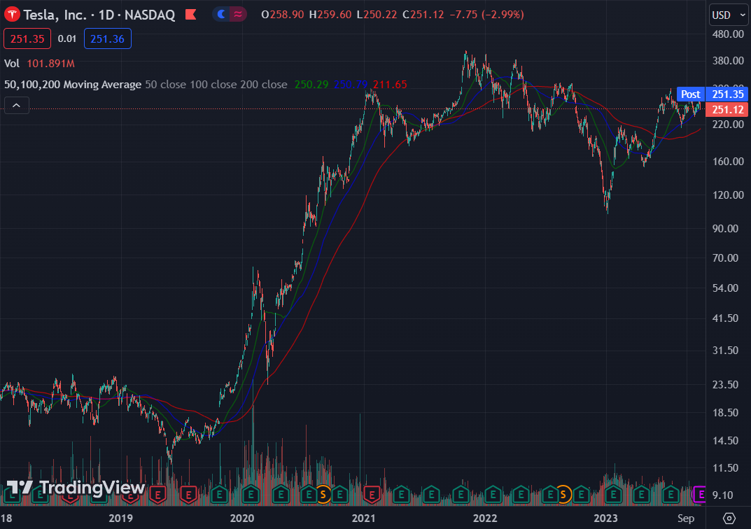The image size is (751, 529).
Task: Click the green 250.29 moving average value
Action: [311, 85]
